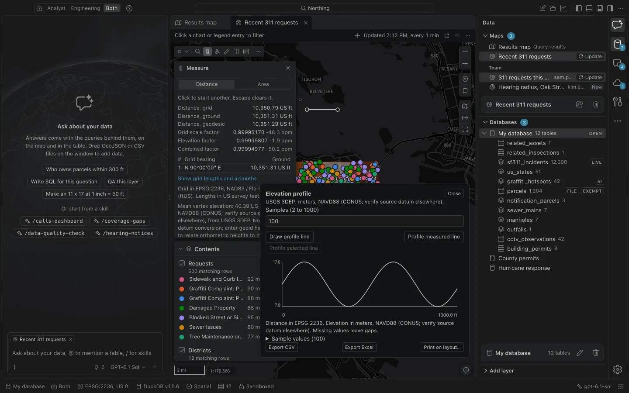Image resolution: width=629 pixels, height=393 pixels.
Task: Click the orange Graffiti Complaint legend swatch
Action: pyautogui.click(x=182, y=289)
